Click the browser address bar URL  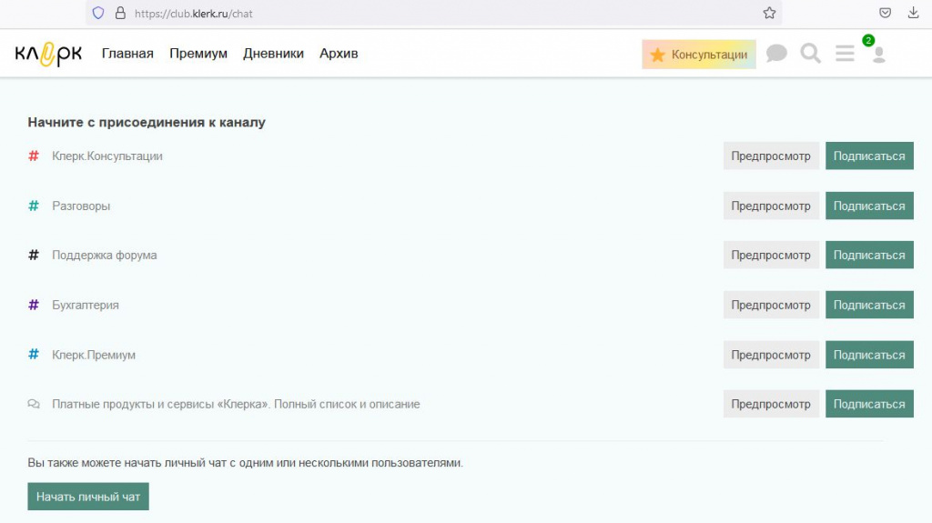click(193, 13)
